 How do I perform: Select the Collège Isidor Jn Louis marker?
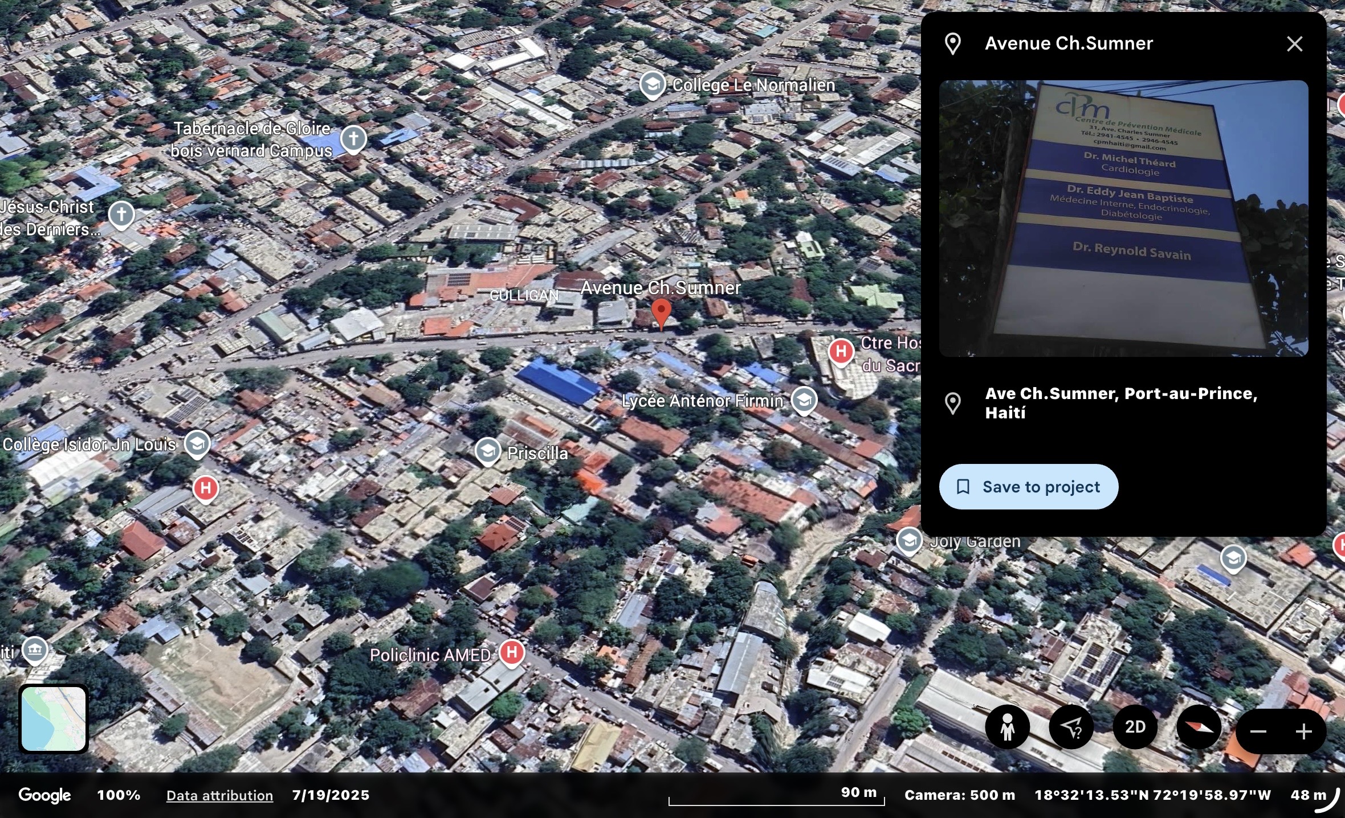pyautogui.click(x=197, y=444)
